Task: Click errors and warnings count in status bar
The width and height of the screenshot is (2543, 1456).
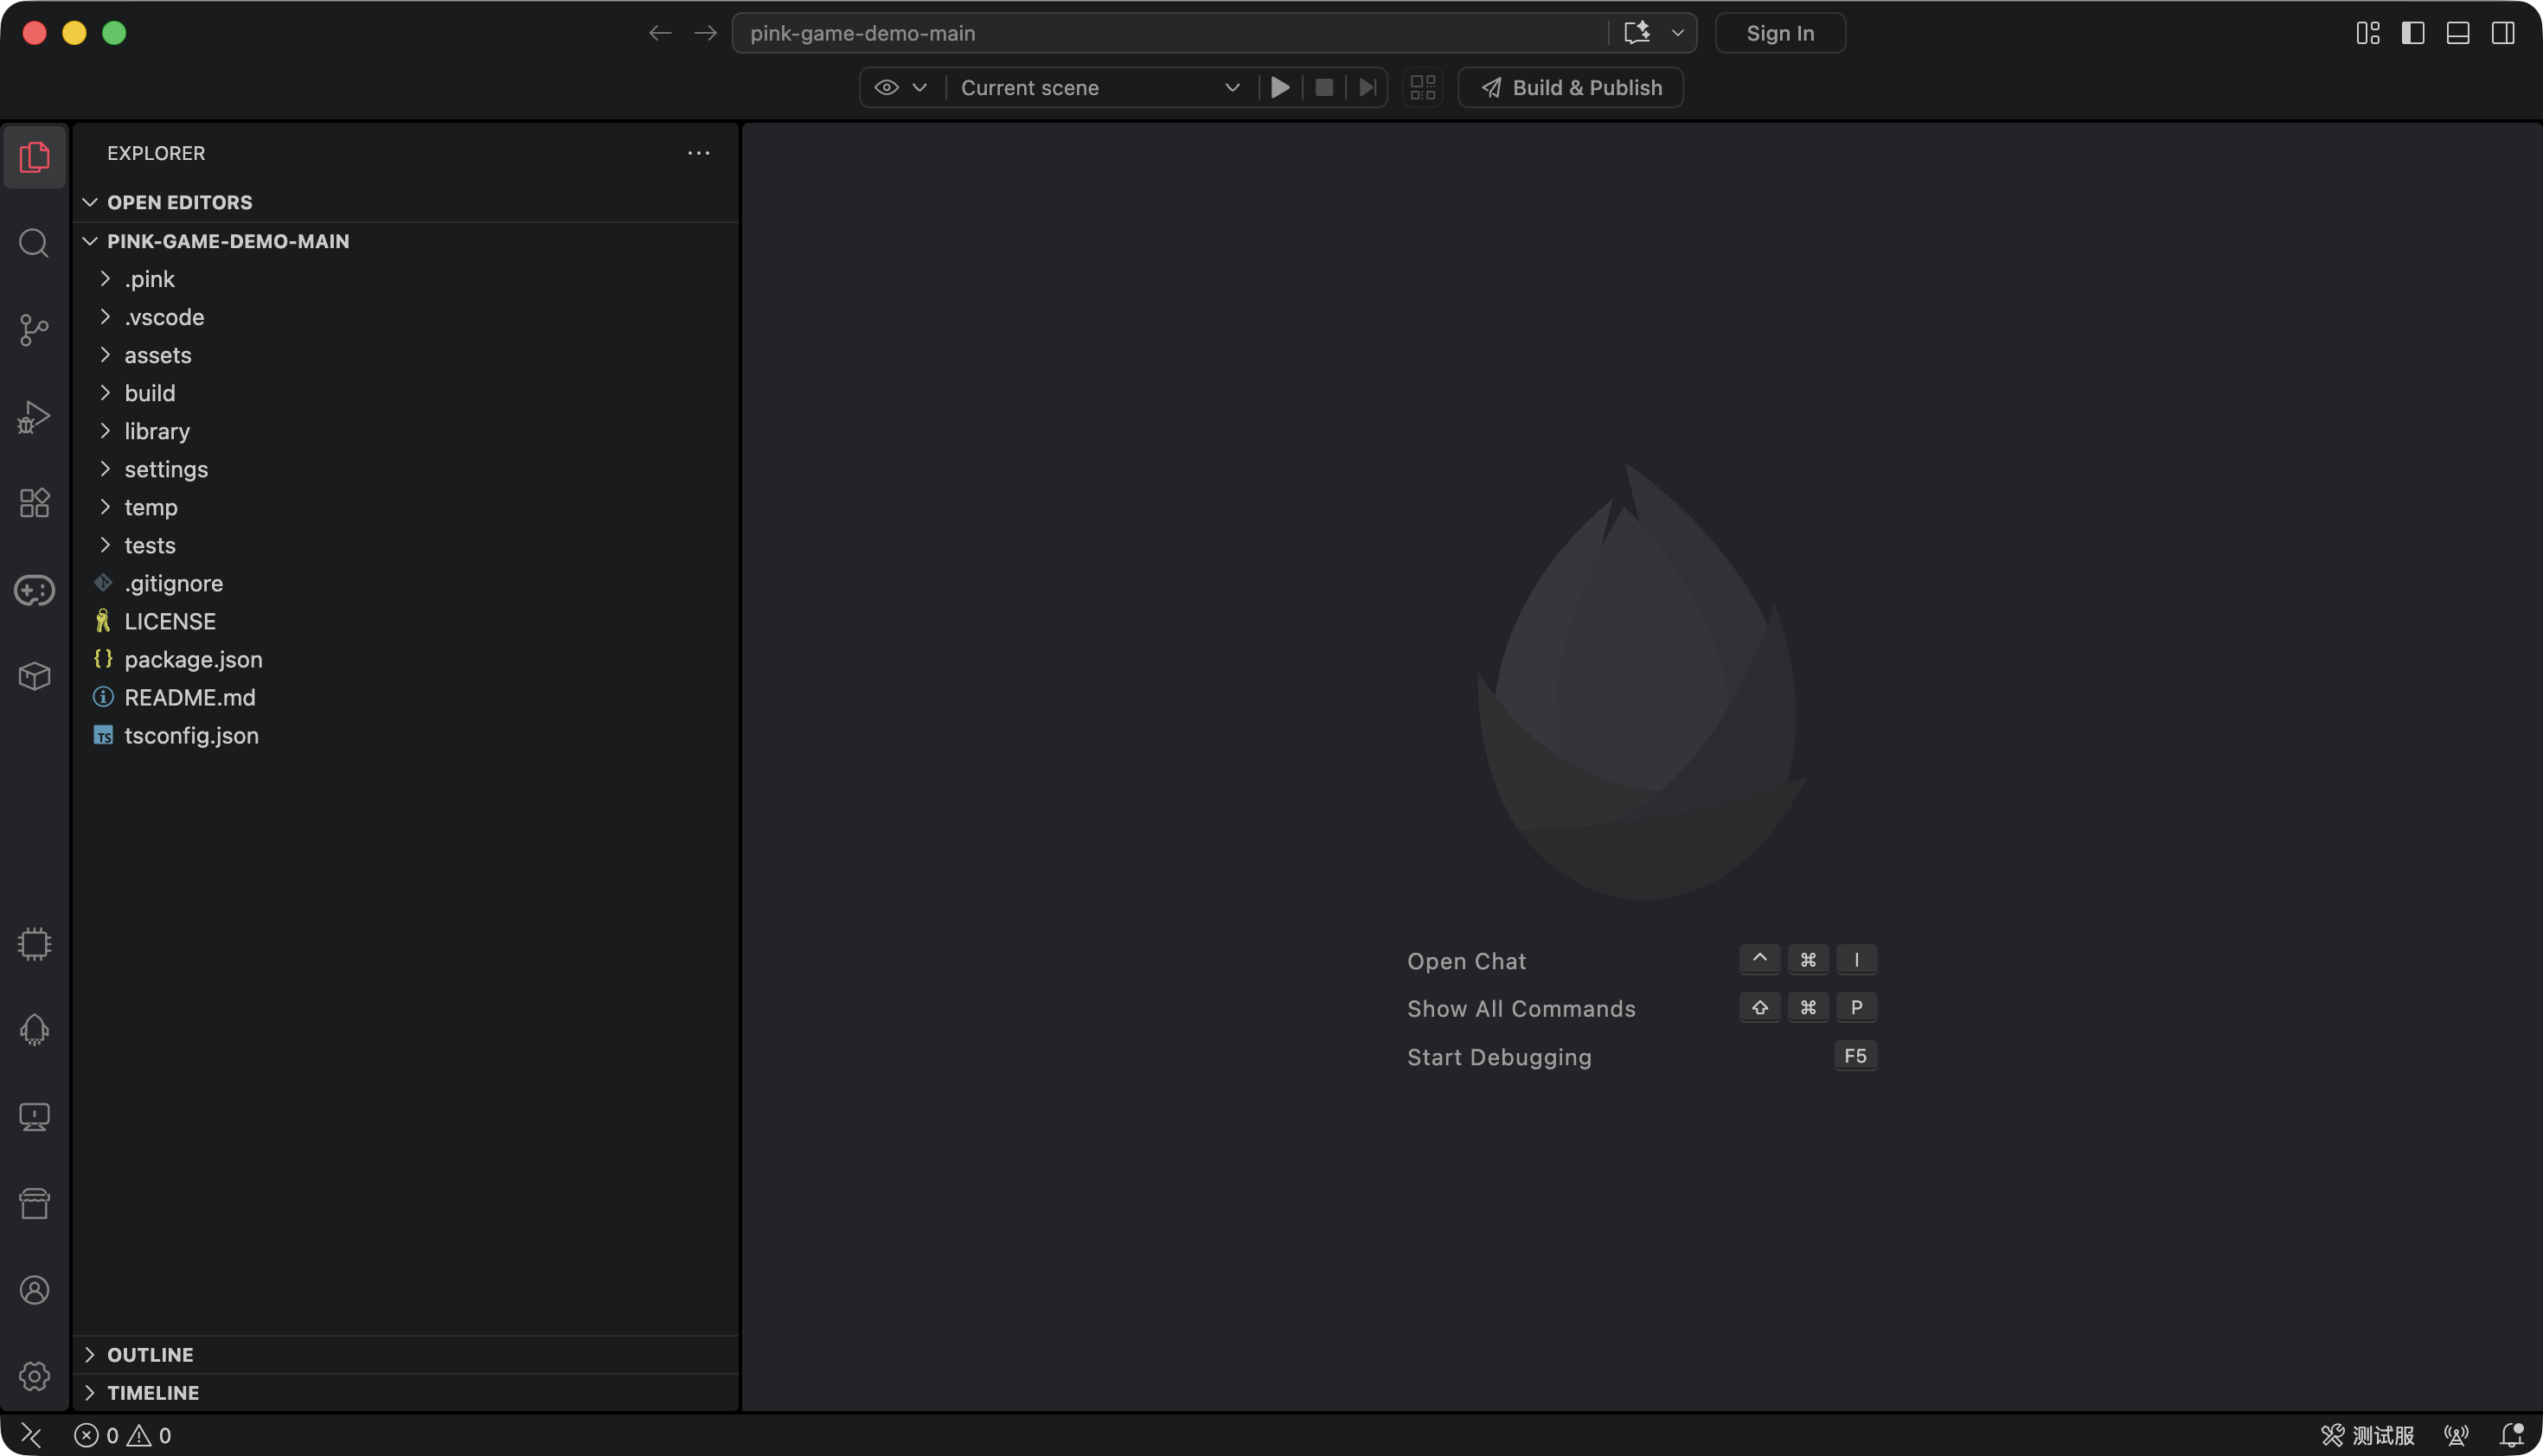Action: (x=123, y=1436)
